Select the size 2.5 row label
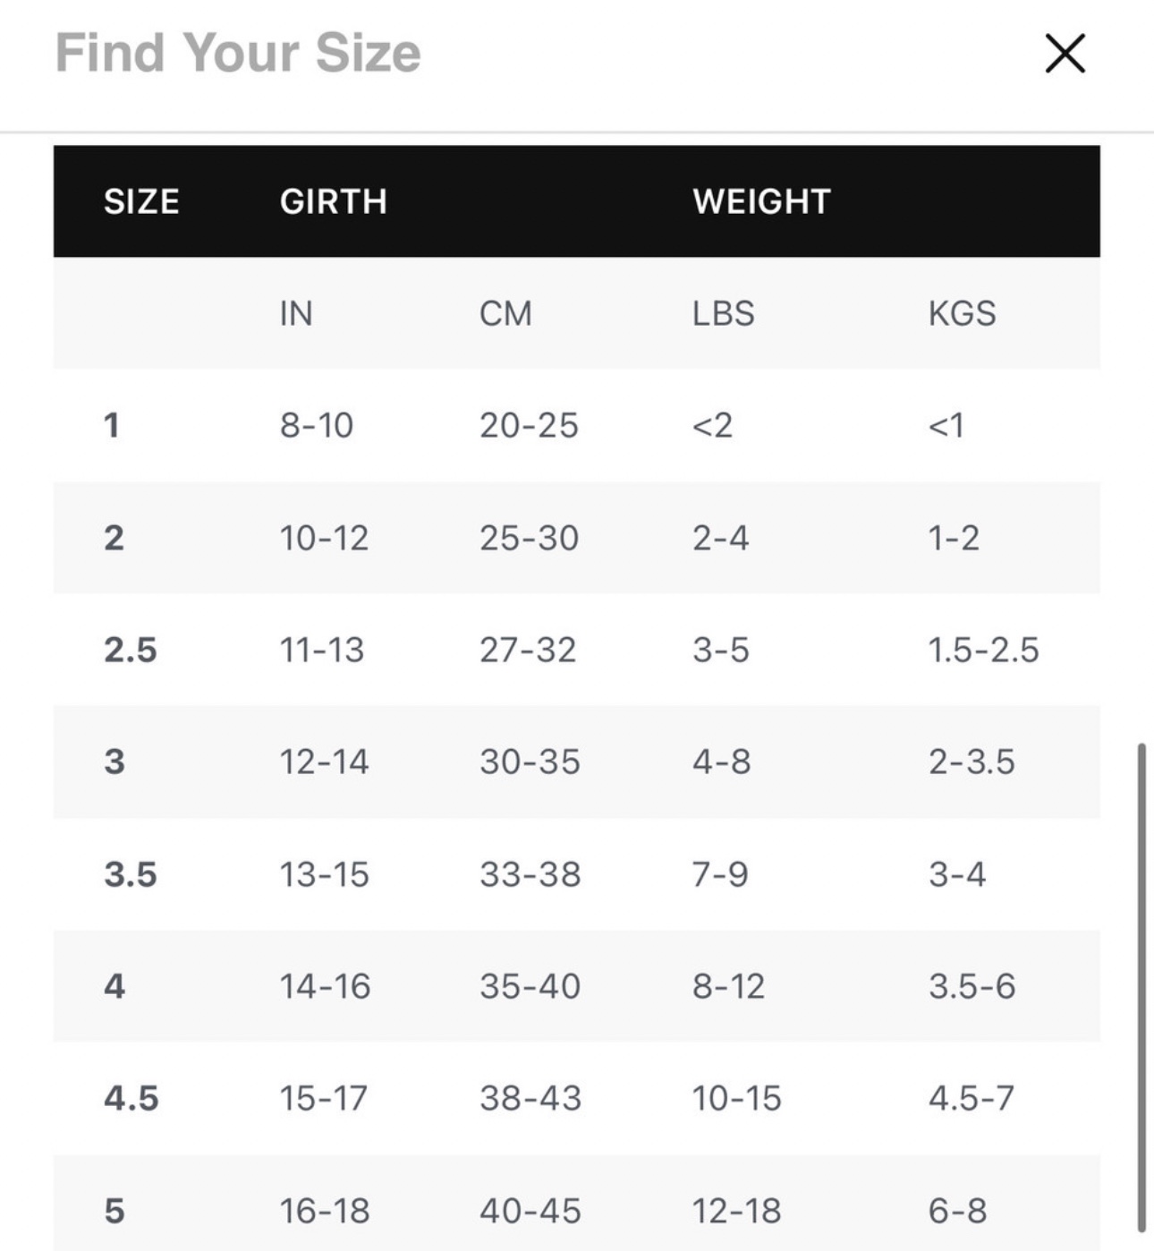 pos(131,650)
